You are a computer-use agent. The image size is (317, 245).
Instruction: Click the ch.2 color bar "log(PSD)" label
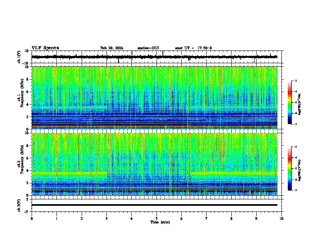pyautogui.click(x=300, y=170)
